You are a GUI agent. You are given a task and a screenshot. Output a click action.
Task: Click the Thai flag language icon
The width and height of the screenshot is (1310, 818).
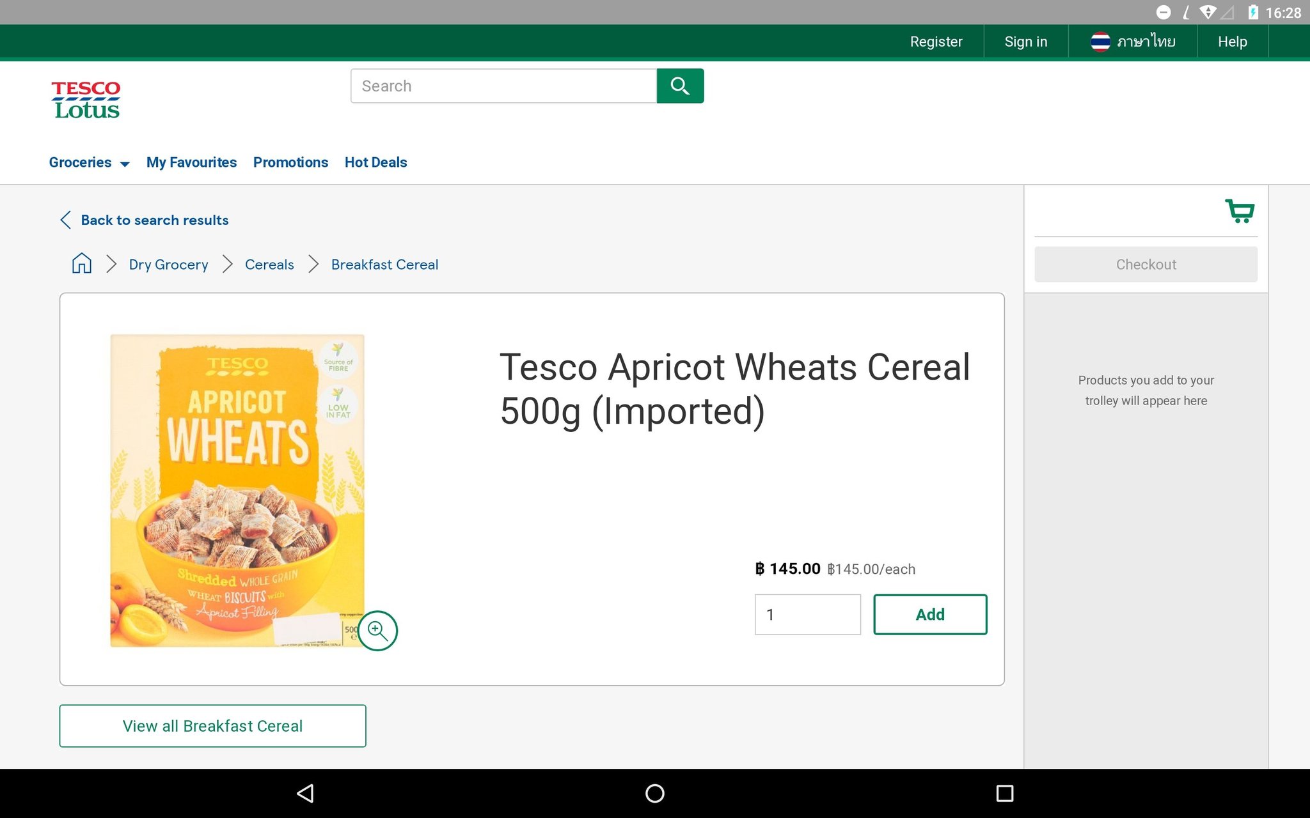click(1100, 42)
